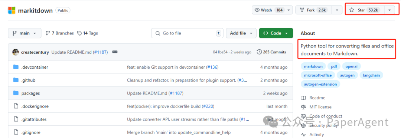
Task: View the 7 Branches link
Action: 60,33
